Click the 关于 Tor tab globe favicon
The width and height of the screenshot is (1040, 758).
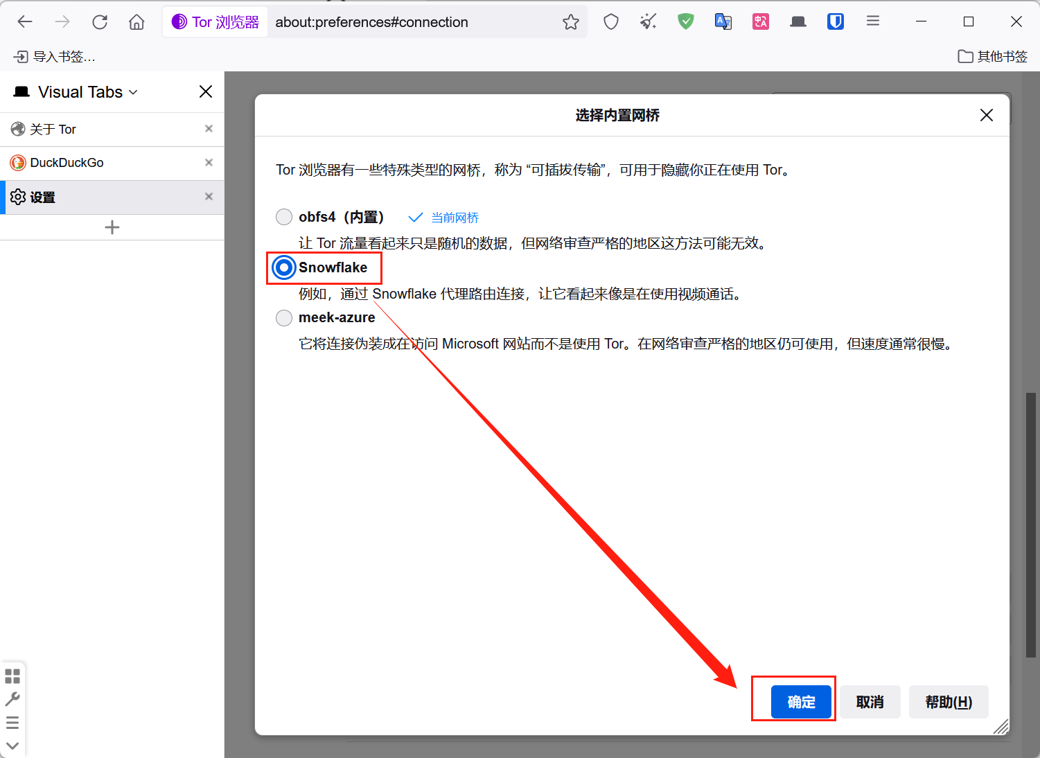tap(18, 129)
